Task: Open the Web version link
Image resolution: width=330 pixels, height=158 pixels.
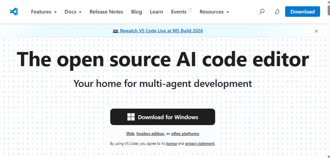Action: [x=131, y=133]
